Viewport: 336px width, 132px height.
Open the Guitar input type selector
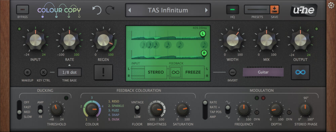(x=263, y=72)
